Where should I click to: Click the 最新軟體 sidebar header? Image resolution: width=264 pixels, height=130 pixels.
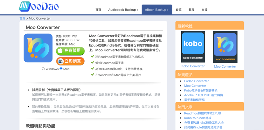pos(209,26)
